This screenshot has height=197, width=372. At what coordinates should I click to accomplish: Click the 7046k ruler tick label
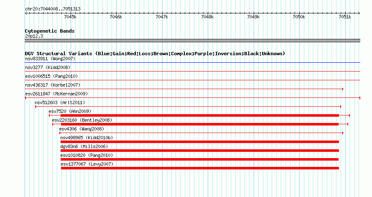116,17
